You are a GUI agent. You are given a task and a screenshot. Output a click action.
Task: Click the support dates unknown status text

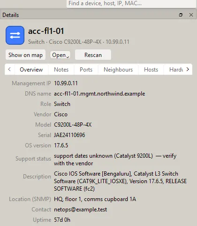point(115,160)
